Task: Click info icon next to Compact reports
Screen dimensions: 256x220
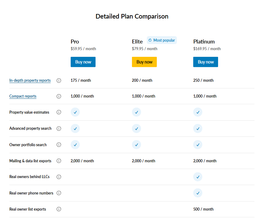Action: pos(59,96)
